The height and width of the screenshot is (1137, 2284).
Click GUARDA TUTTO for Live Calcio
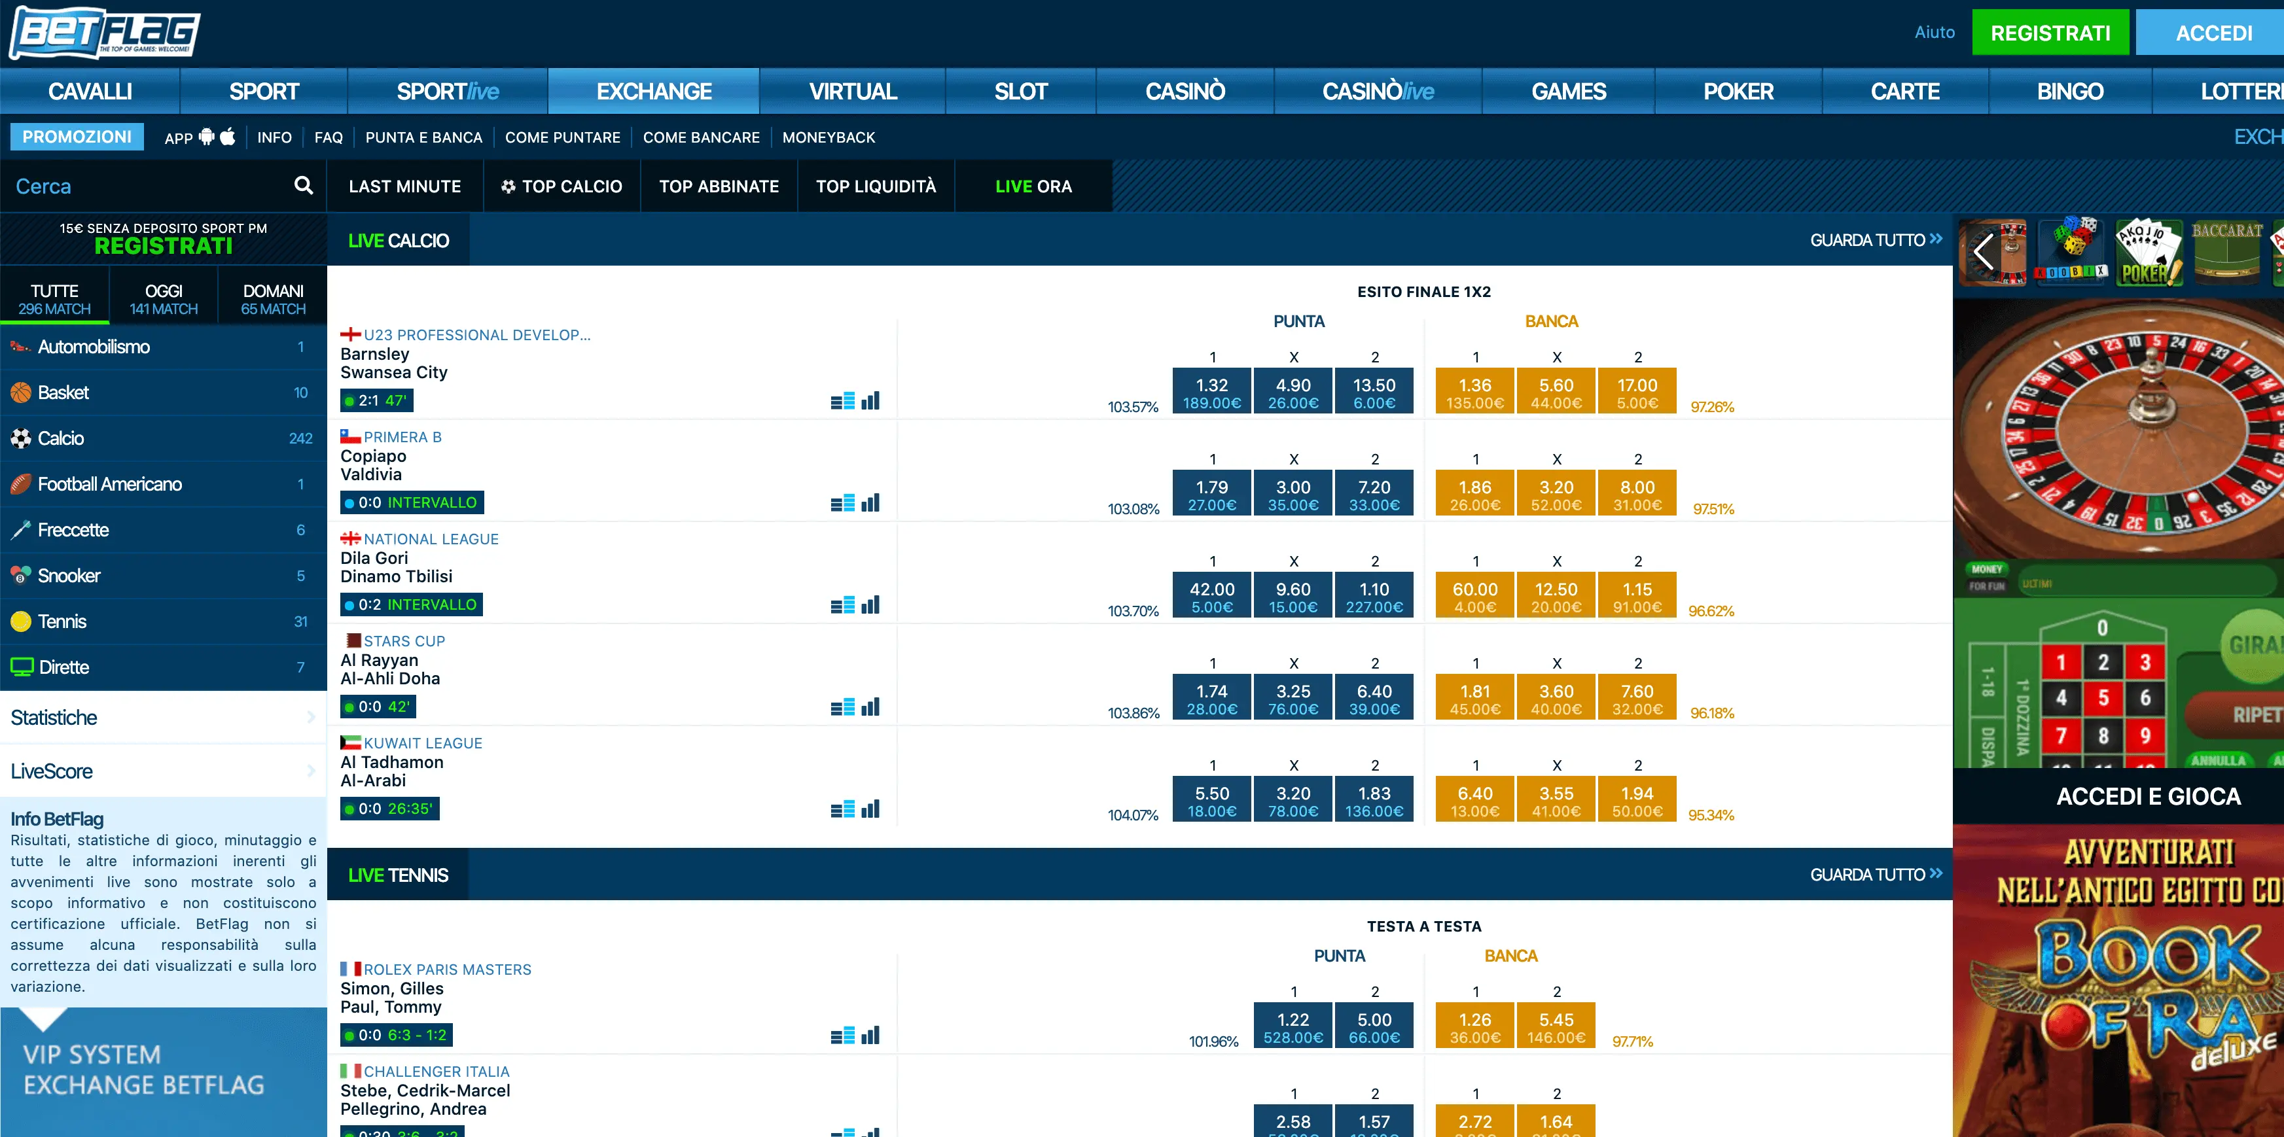(x=1876, y=240)
